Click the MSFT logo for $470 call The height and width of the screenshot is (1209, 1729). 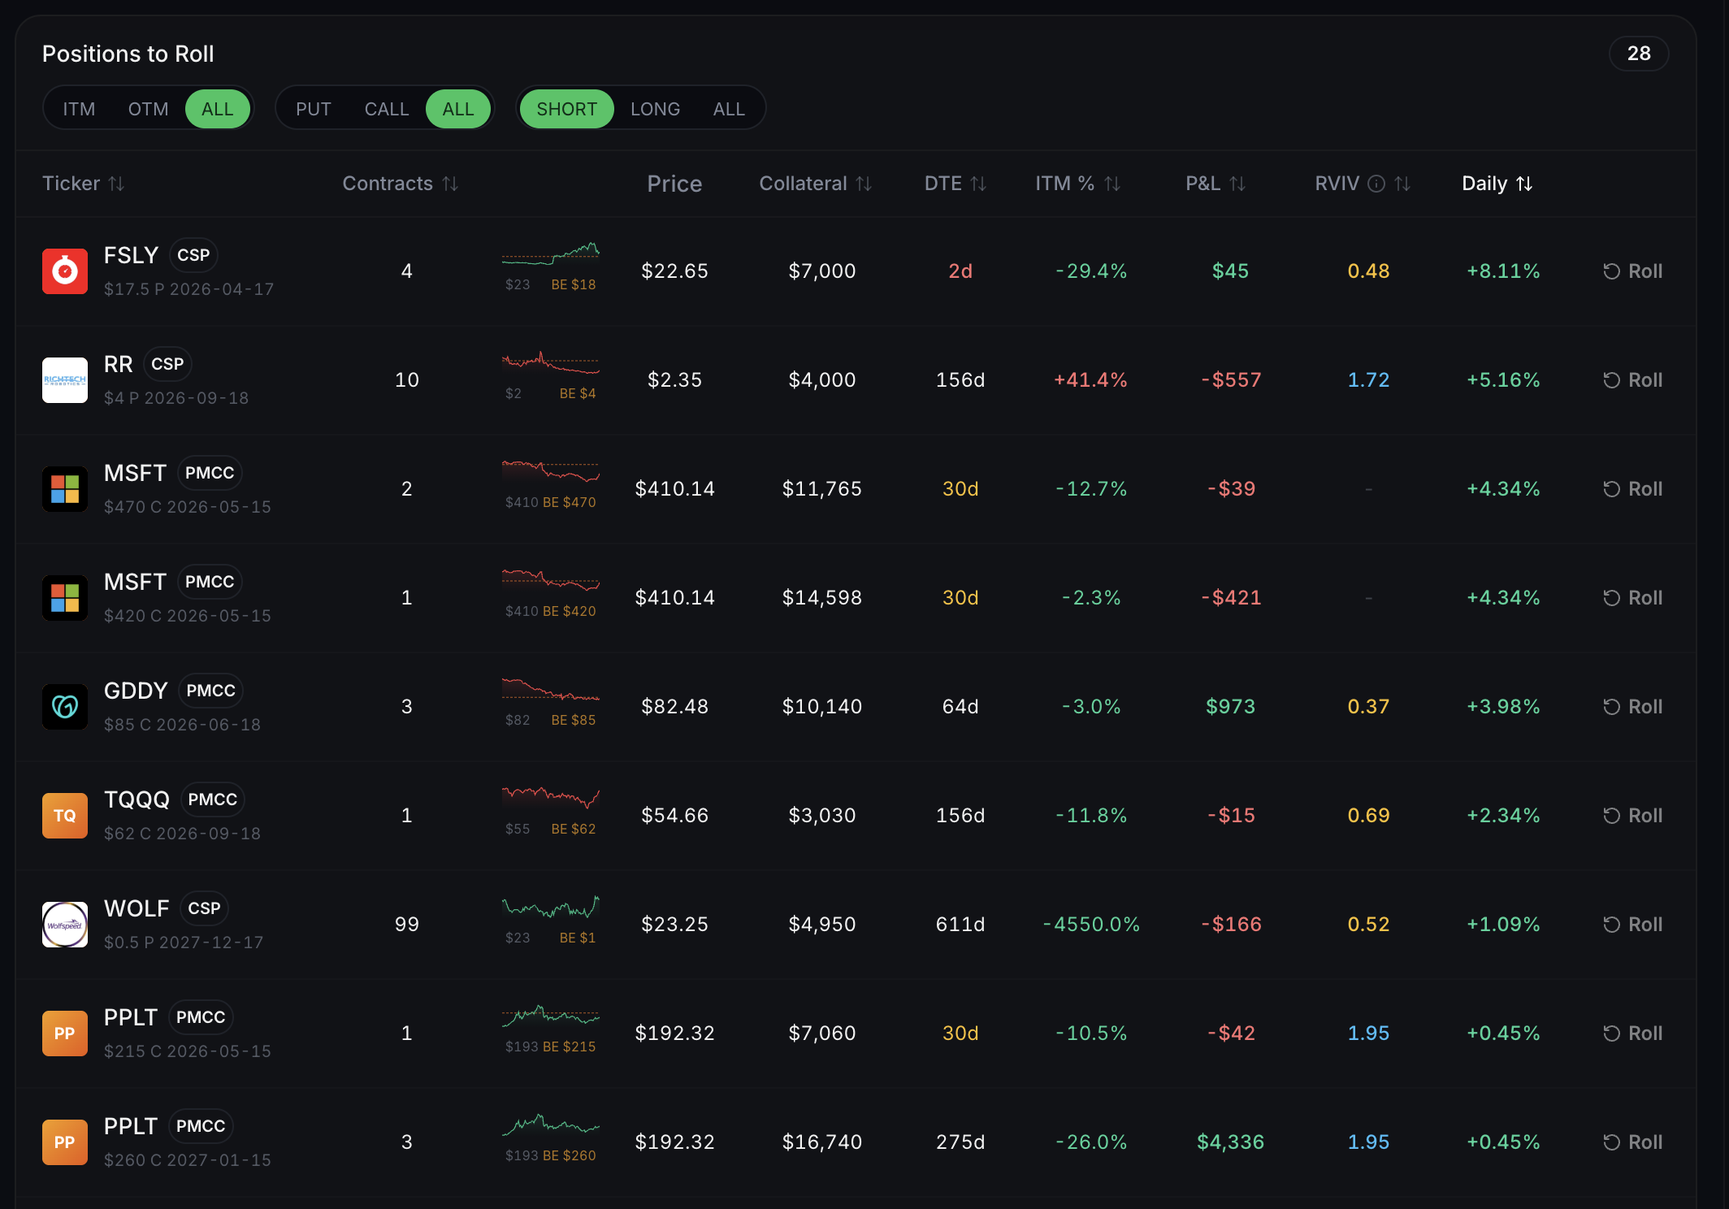coord(65,489)
